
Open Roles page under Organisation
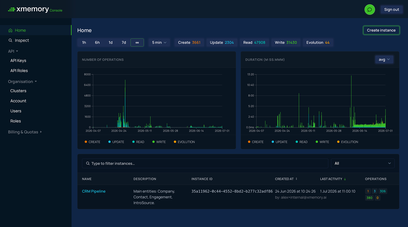16,121
